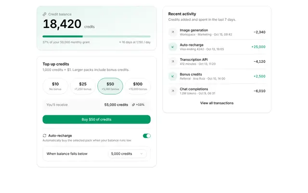Click the Credit balance coin icon

(x=45, y=14)
